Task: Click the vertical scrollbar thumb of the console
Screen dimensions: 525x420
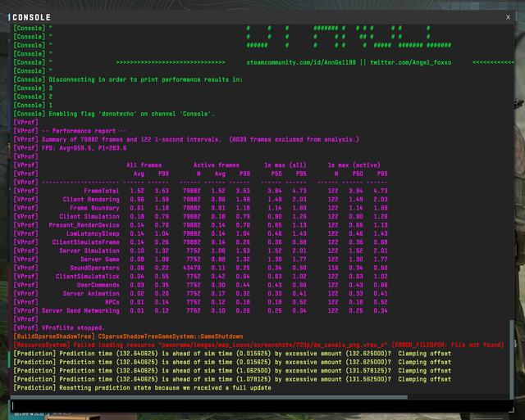Action: pos(511,358)
